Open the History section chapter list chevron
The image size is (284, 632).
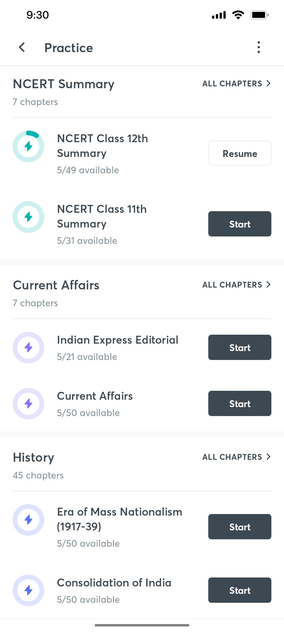[x=268, y=457]
